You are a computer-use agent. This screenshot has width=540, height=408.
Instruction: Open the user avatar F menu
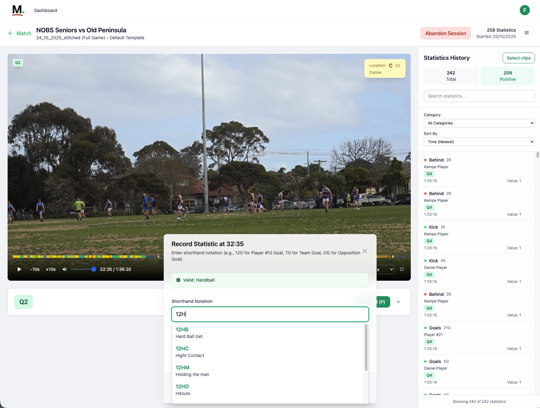tap(524, 10)
